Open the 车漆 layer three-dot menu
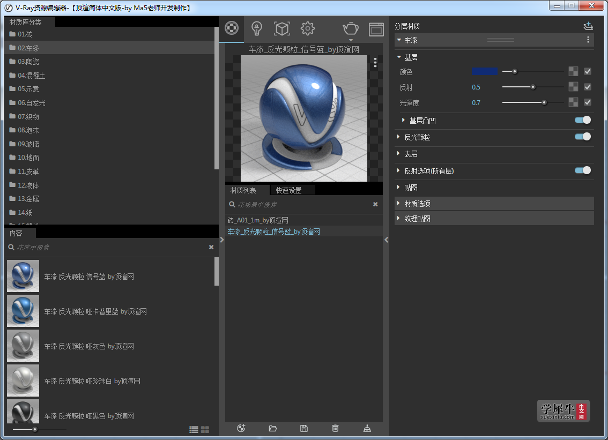This screenshot has height=440, width=608. (x=588, y=40)
